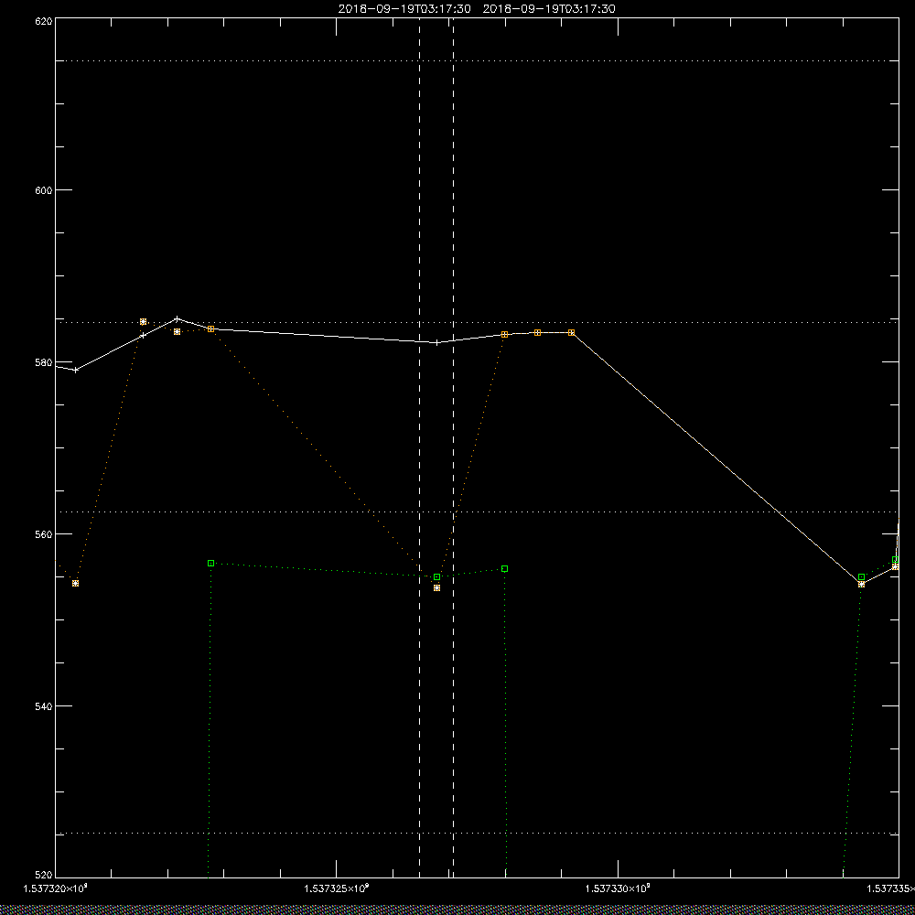The width and height of the screenshot is (915, 915).
Task: Click green square point between the dashed lines
Action: pos(437,577)
